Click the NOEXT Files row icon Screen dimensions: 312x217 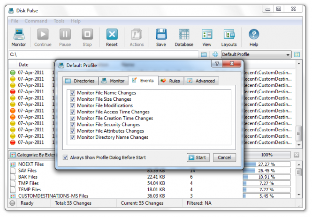pos(13,165)
